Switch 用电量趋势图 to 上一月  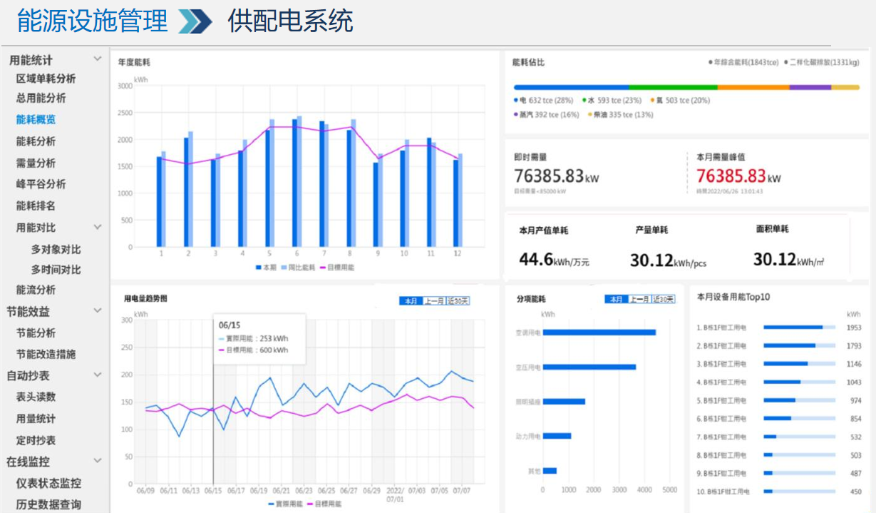click(434, 301)
